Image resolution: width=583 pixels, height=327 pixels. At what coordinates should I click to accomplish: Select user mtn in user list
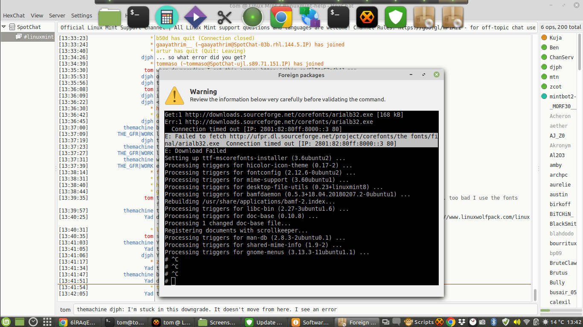click(559, 77)
